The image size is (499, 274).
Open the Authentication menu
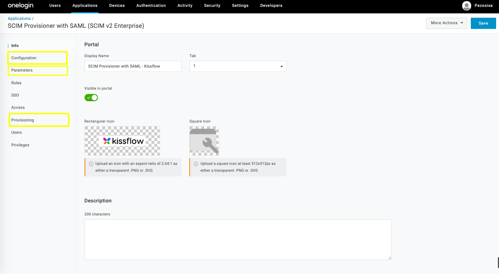[151, 5]
